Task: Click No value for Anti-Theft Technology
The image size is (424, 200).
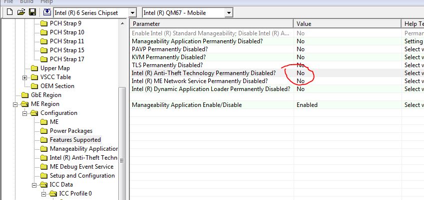Action: [x=301, y=73]
